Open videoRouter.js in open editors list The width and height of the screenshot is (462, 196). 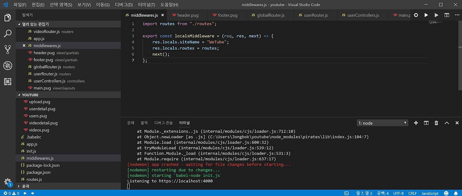coord(68,31)
